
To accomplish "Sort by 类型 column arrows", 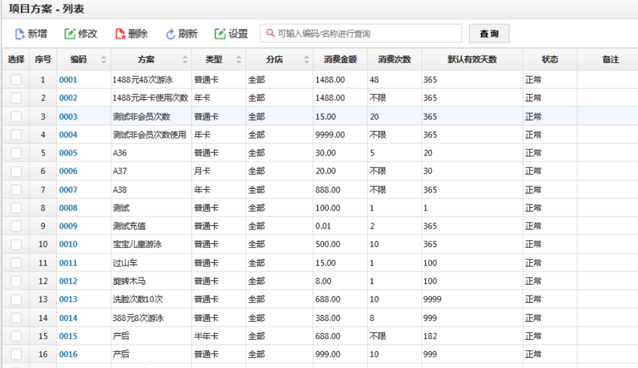I will pyautogui.click(x=239, y=60).
